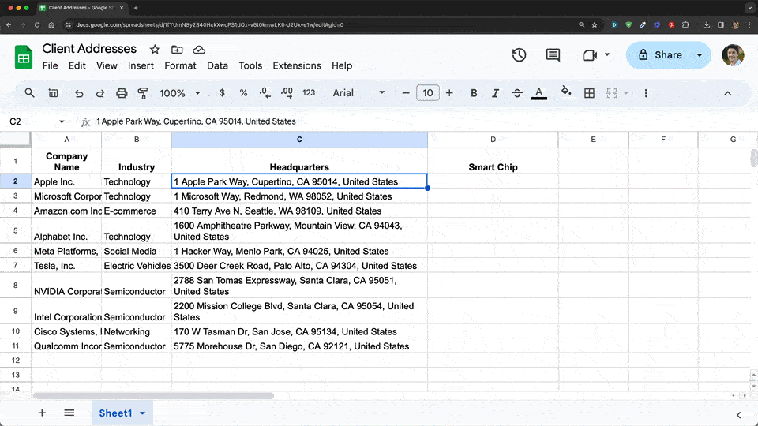
Task: Toggle strikethrough formatting
Action: pos(516,93)
